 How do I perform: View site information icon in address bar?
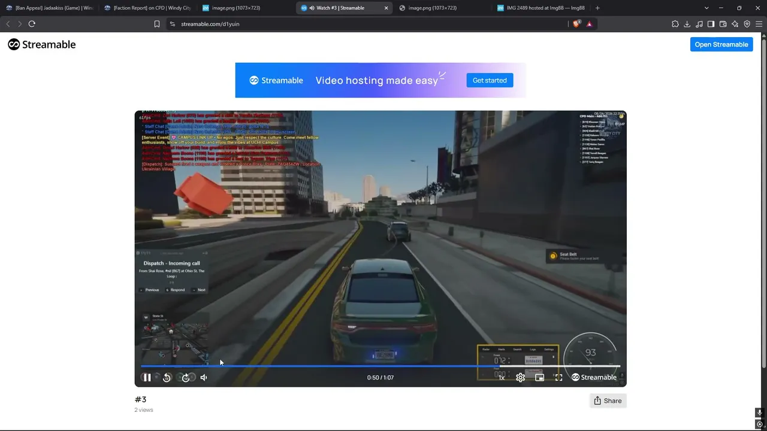click(173, 24)
